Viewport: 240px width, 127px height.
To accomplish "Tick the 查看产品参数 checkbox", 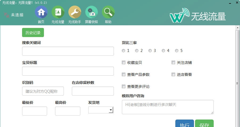I will point(123,75).
